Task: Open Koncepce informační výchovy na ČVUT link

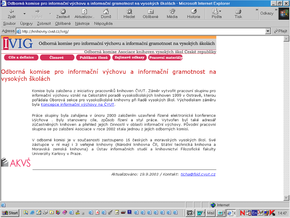Action: coord(78,105)
